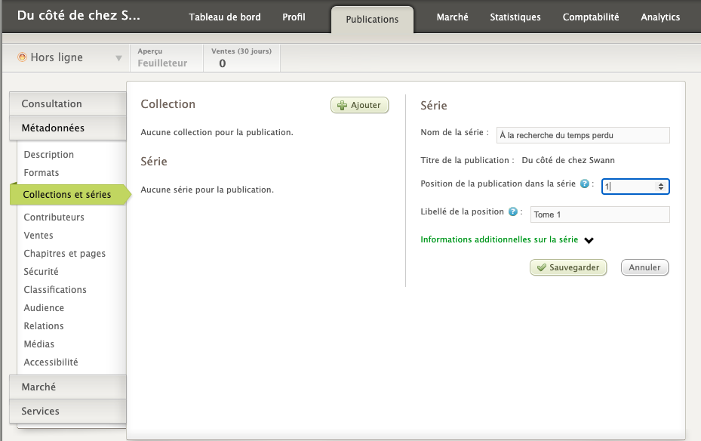Click the position number stepper arrows
The height and width of the screenshot is (441, 701).
[x=661, y=186]
